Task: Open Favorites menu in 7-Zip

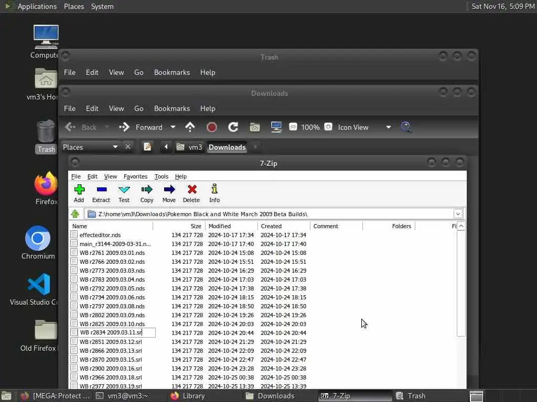Action: (x=135, y=176)
